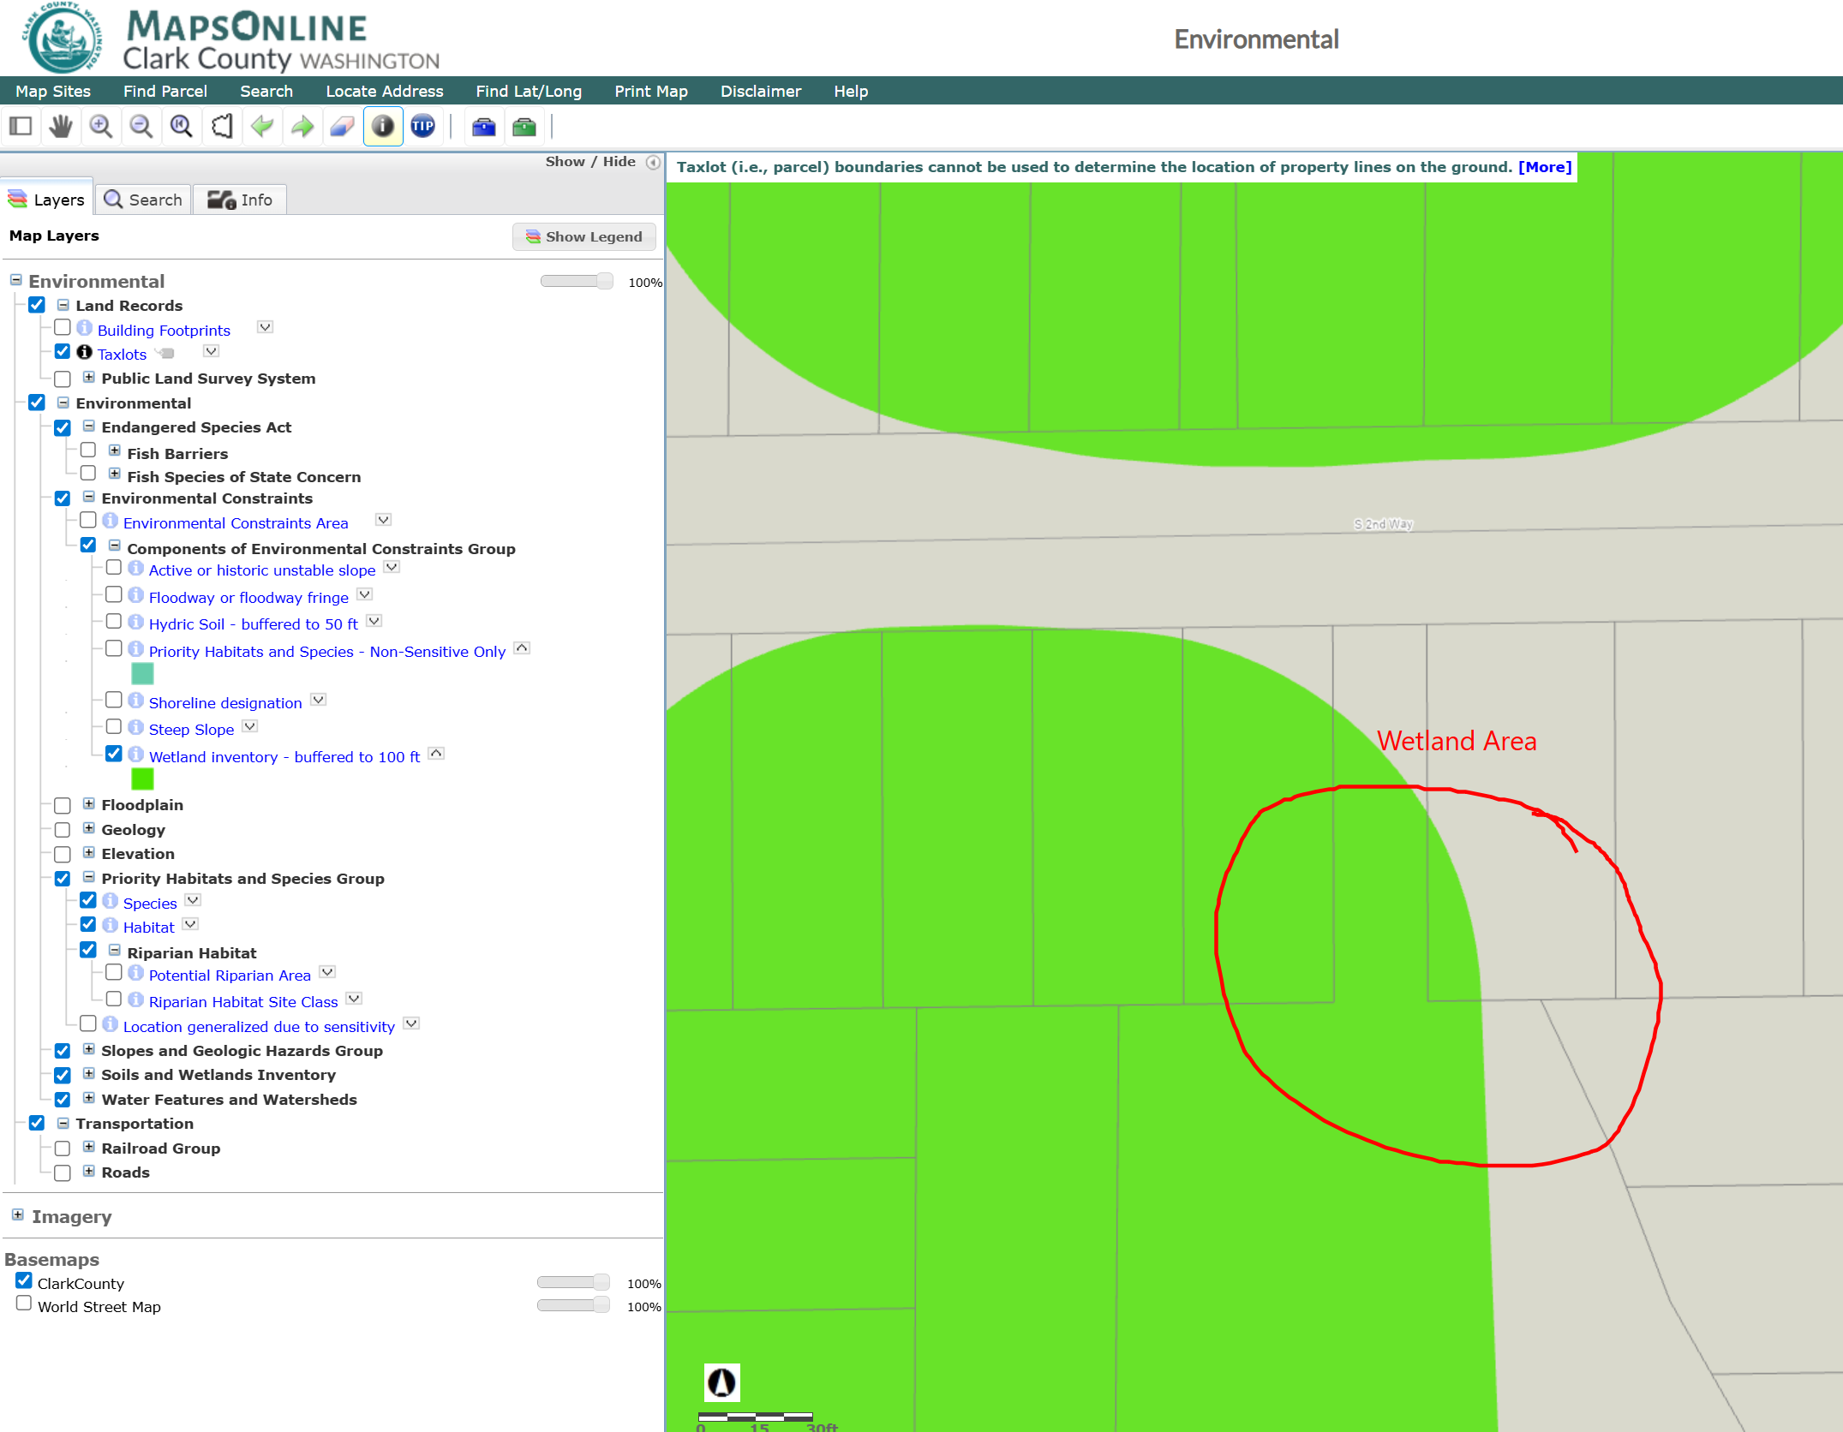The width and height of the screenshot is (1843, 1432).
Task: Click the blue TIP icon
Action: [x=423, y=127]
